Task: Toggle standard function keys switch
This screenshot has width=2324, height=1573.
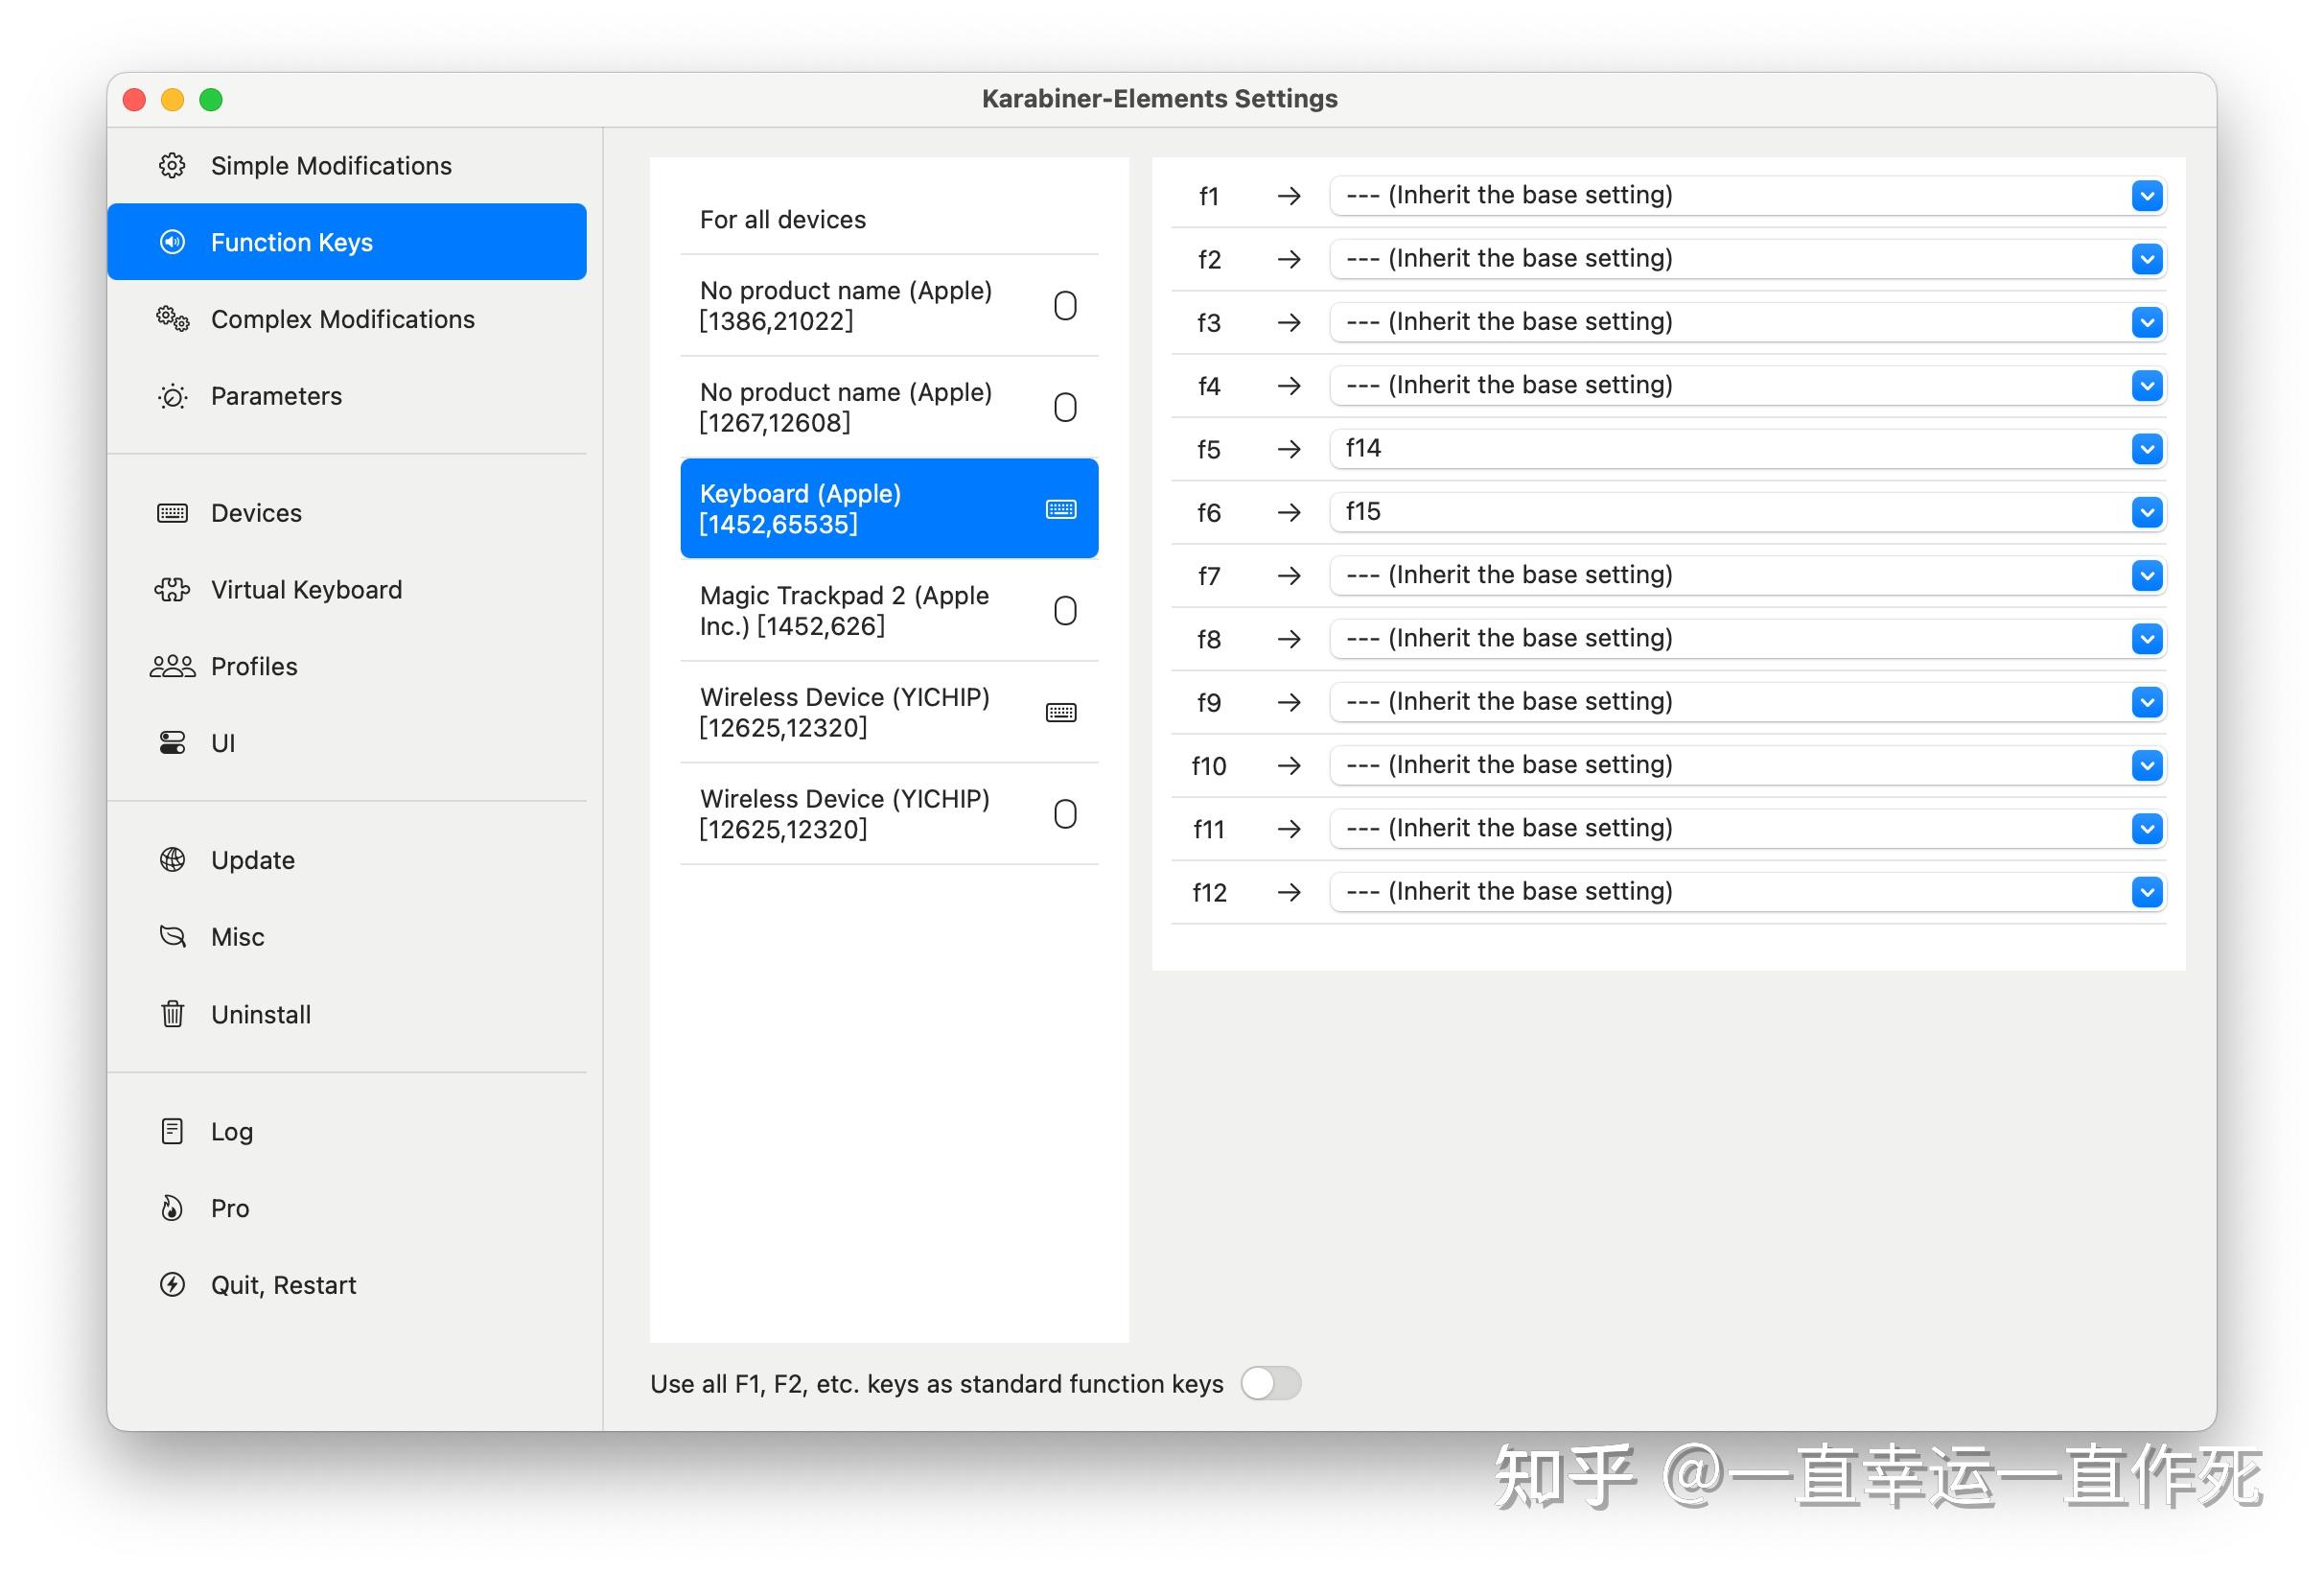Action: coord(1270,1383)
